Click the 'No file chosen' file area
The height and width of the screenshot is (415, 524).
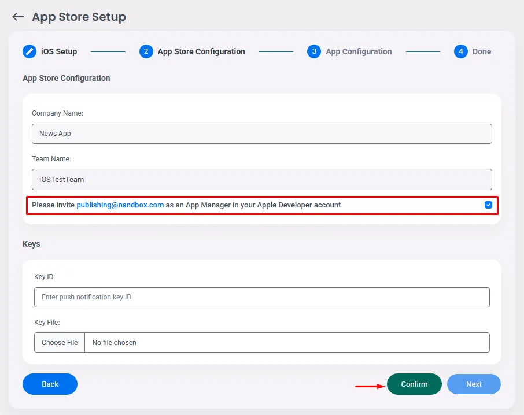coord(287,342)
